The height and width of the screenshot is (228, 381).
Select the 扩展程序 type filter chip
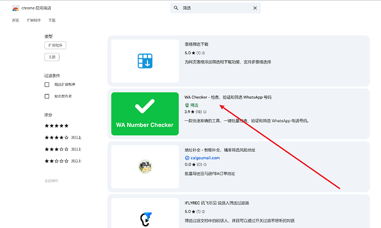[x=55, y=45]
